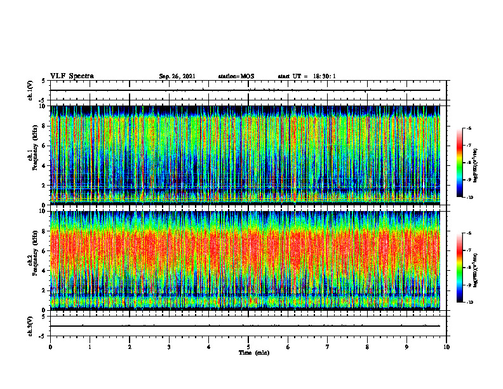Click the 'start UT = 18:30: 1' label

(x=307, y=76)
